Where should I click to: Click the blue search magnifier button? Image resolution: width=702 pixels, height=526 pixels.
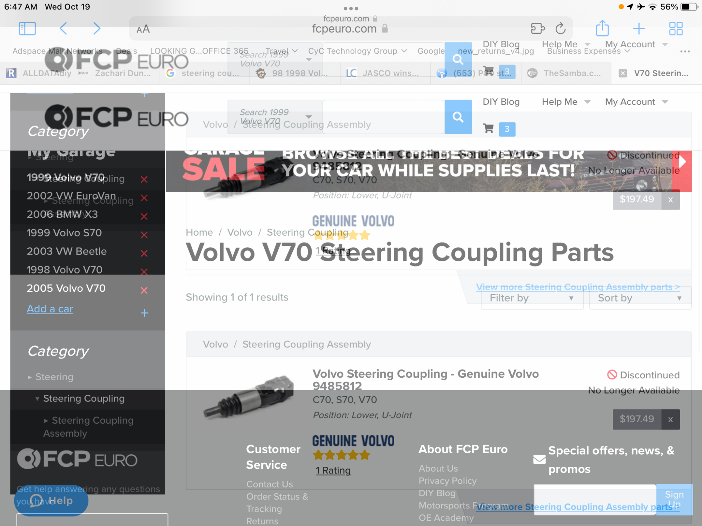tap(458, 117)
